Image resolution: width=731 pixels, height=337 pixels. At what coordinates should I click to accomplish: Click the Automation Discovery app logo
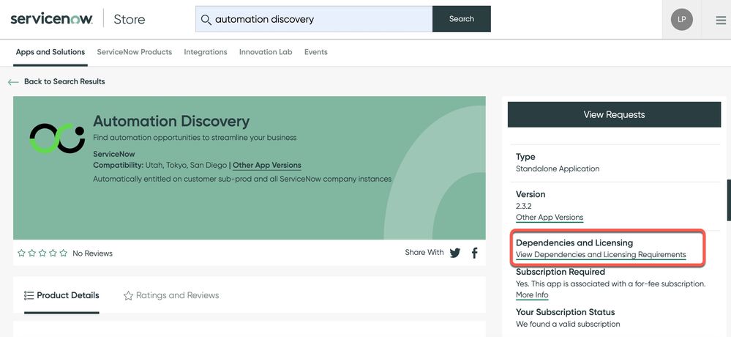point(57,138)
